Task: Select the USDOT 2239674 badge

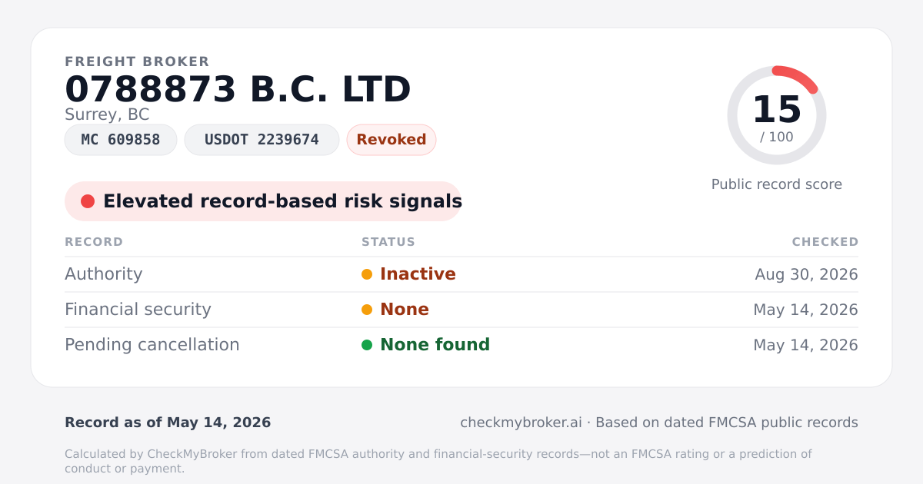Action: click(x=262, y=140)
